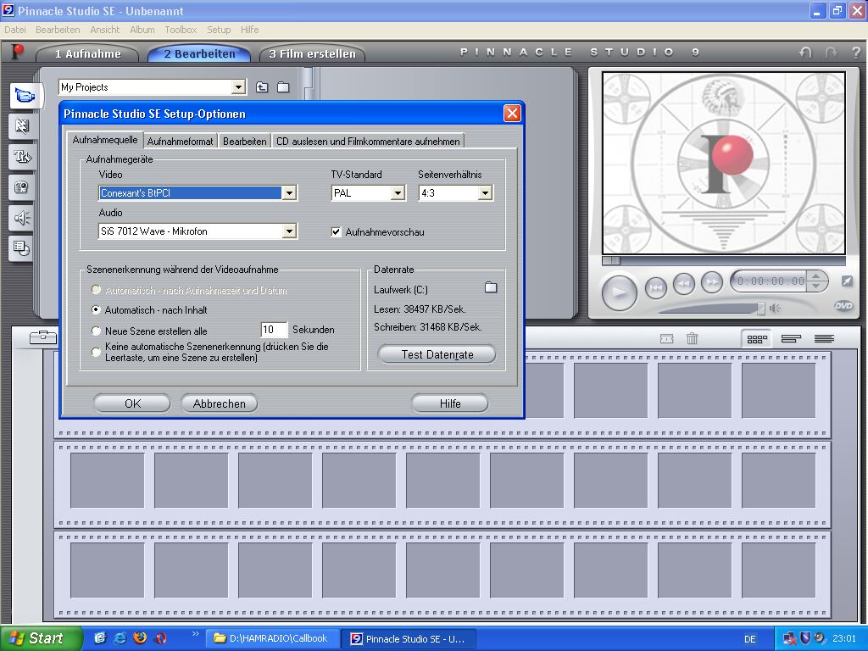Select the '2 Bearbeiten' mode tab
Image resolution: width=868 pixels, height=651 pixels.
199,53
